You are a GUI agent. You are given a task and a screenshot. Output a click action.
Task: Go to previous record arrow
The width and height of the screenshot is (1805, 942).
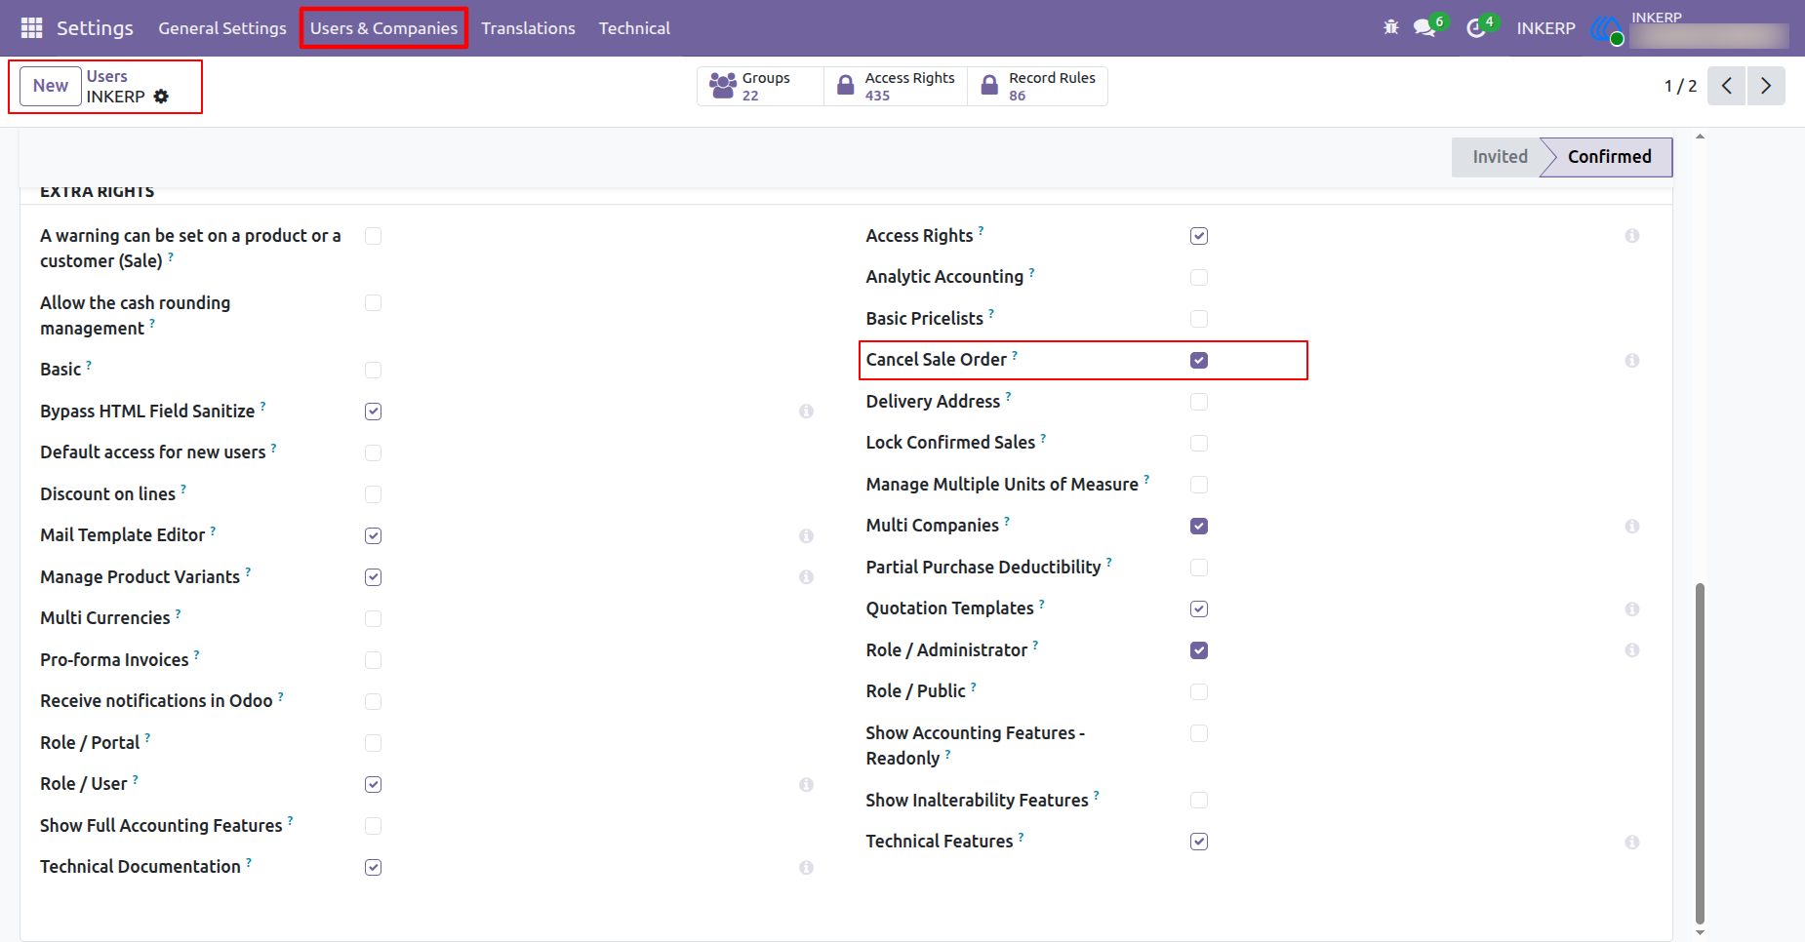pyautogui.click(x=1727, y=86)
